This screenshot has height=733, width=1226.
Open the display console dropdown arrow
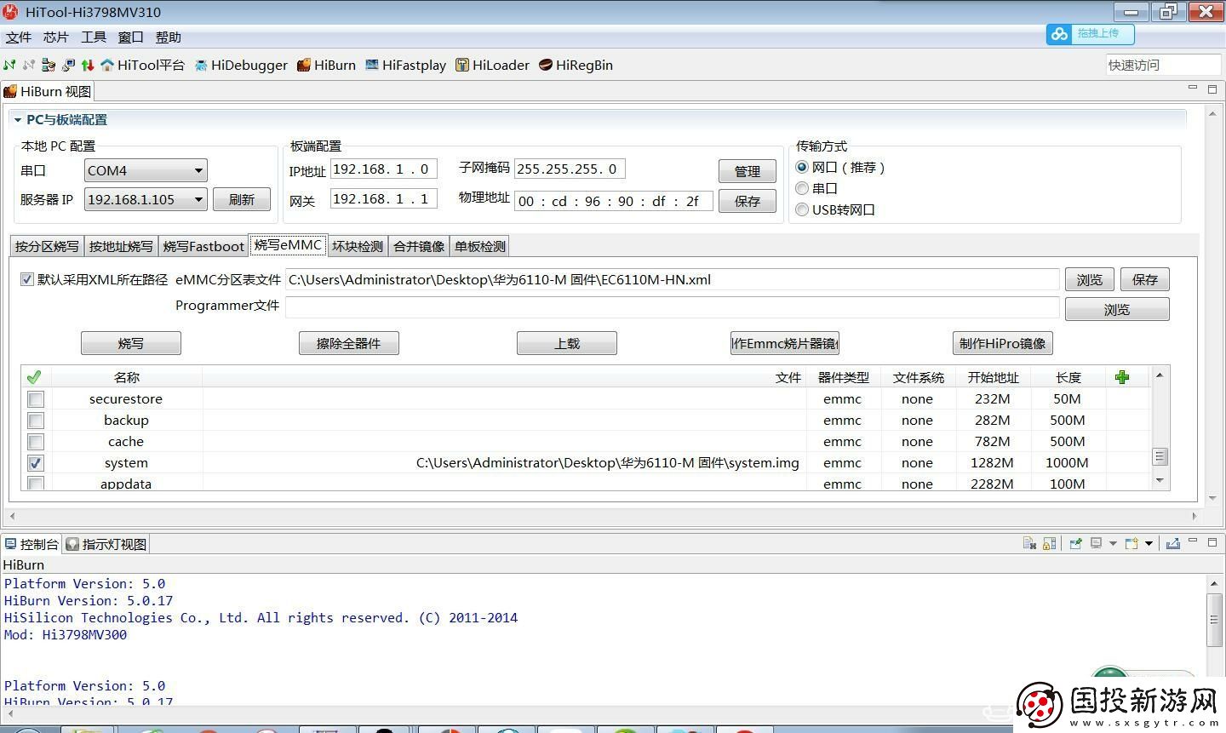point(1113,543)
